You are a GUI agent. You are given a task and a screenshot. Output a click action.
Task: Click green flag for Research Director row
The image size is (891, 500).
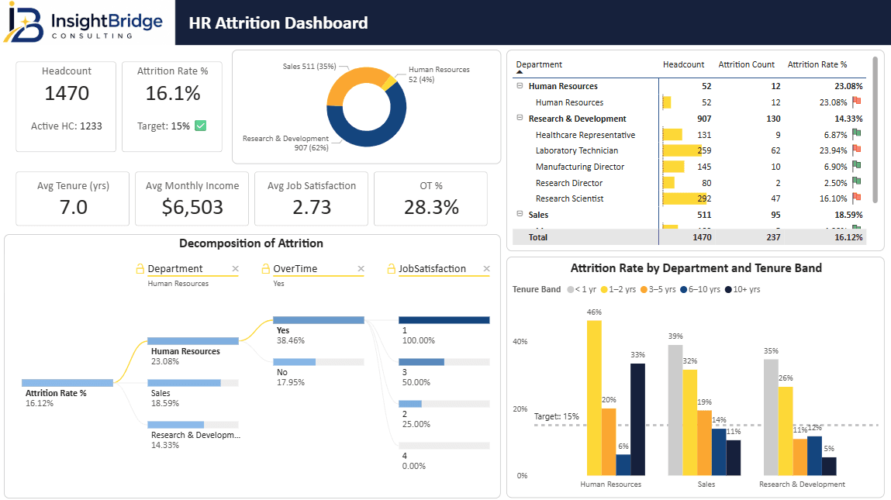tap(857, 182)
